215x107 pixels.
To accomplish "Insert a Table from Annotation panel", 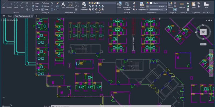I will pyautogui.click(x=76, y=10).
